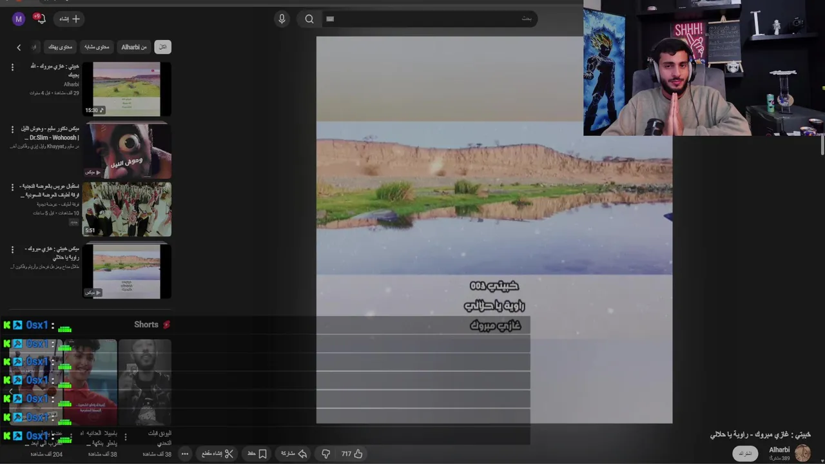Select the 'الكل' filter chip
The image size is (825, 464).
coord(162,46)
